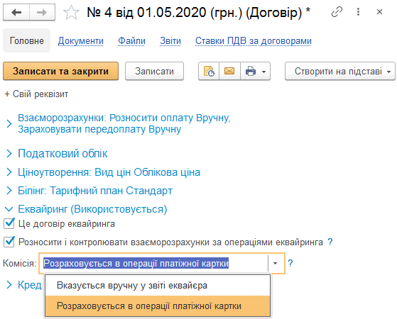
Task: Open help for взаєморозрахунки за операціями еквайринга
Action: click(330, 242)
